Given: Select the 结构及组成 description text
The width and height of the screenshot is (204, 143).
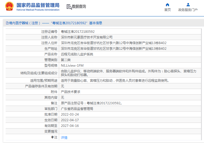Looking at the screenshot, I should point(128,73).
